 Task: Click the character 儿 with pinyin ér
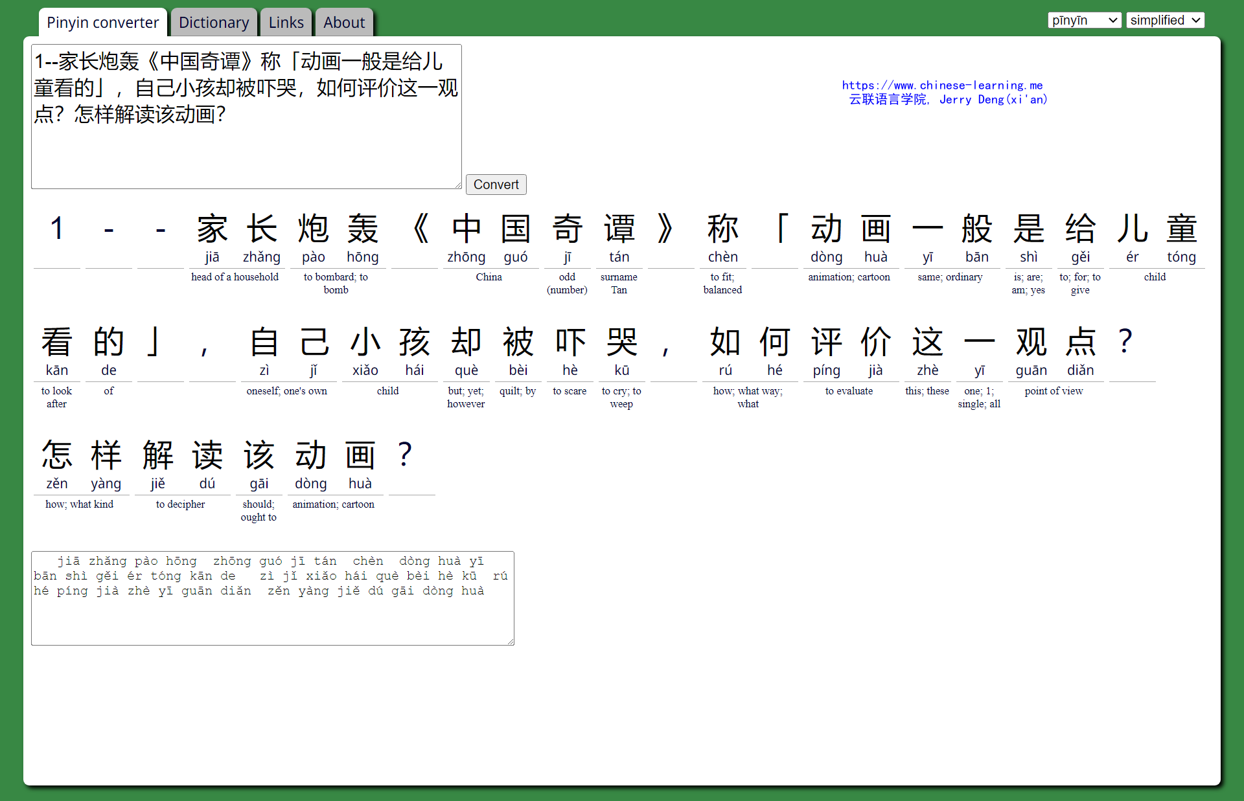coord(1132,229)
